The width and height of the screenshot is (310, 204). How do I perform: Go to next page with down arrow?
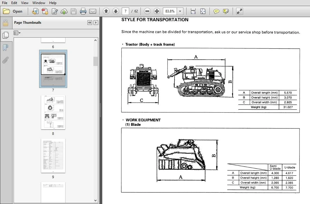click(116, 11)
